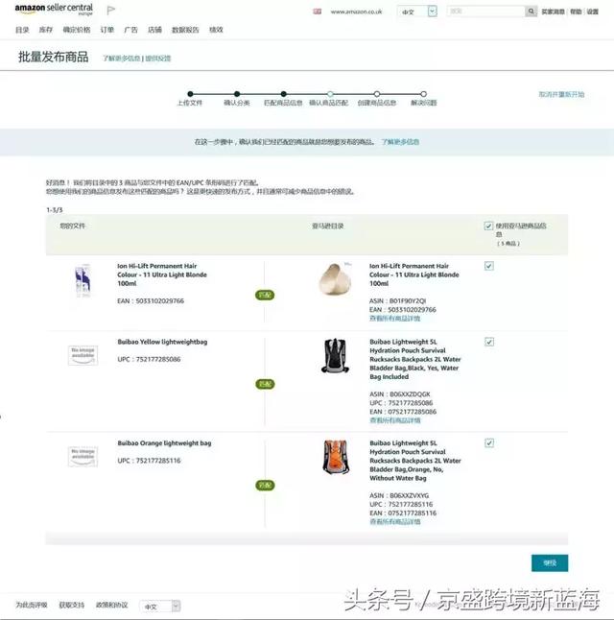This screenshot has width=614, height=620.
Task: Open 了解更多信息 in the blue banner
Action: coord(400,142)
